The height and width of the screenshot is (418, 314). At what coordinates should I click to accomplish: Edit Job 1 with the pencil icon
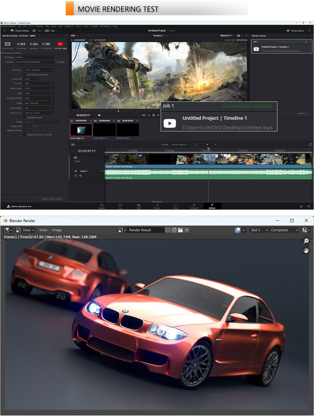pyautogui.click(x=306, y=42)
